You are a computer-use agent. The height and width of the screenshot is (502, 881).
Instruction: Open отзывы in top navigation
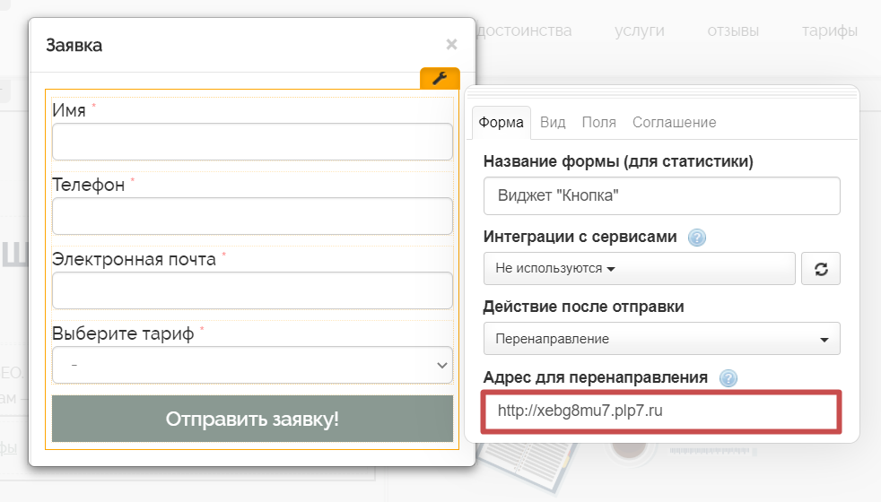(x=733, y=31)
